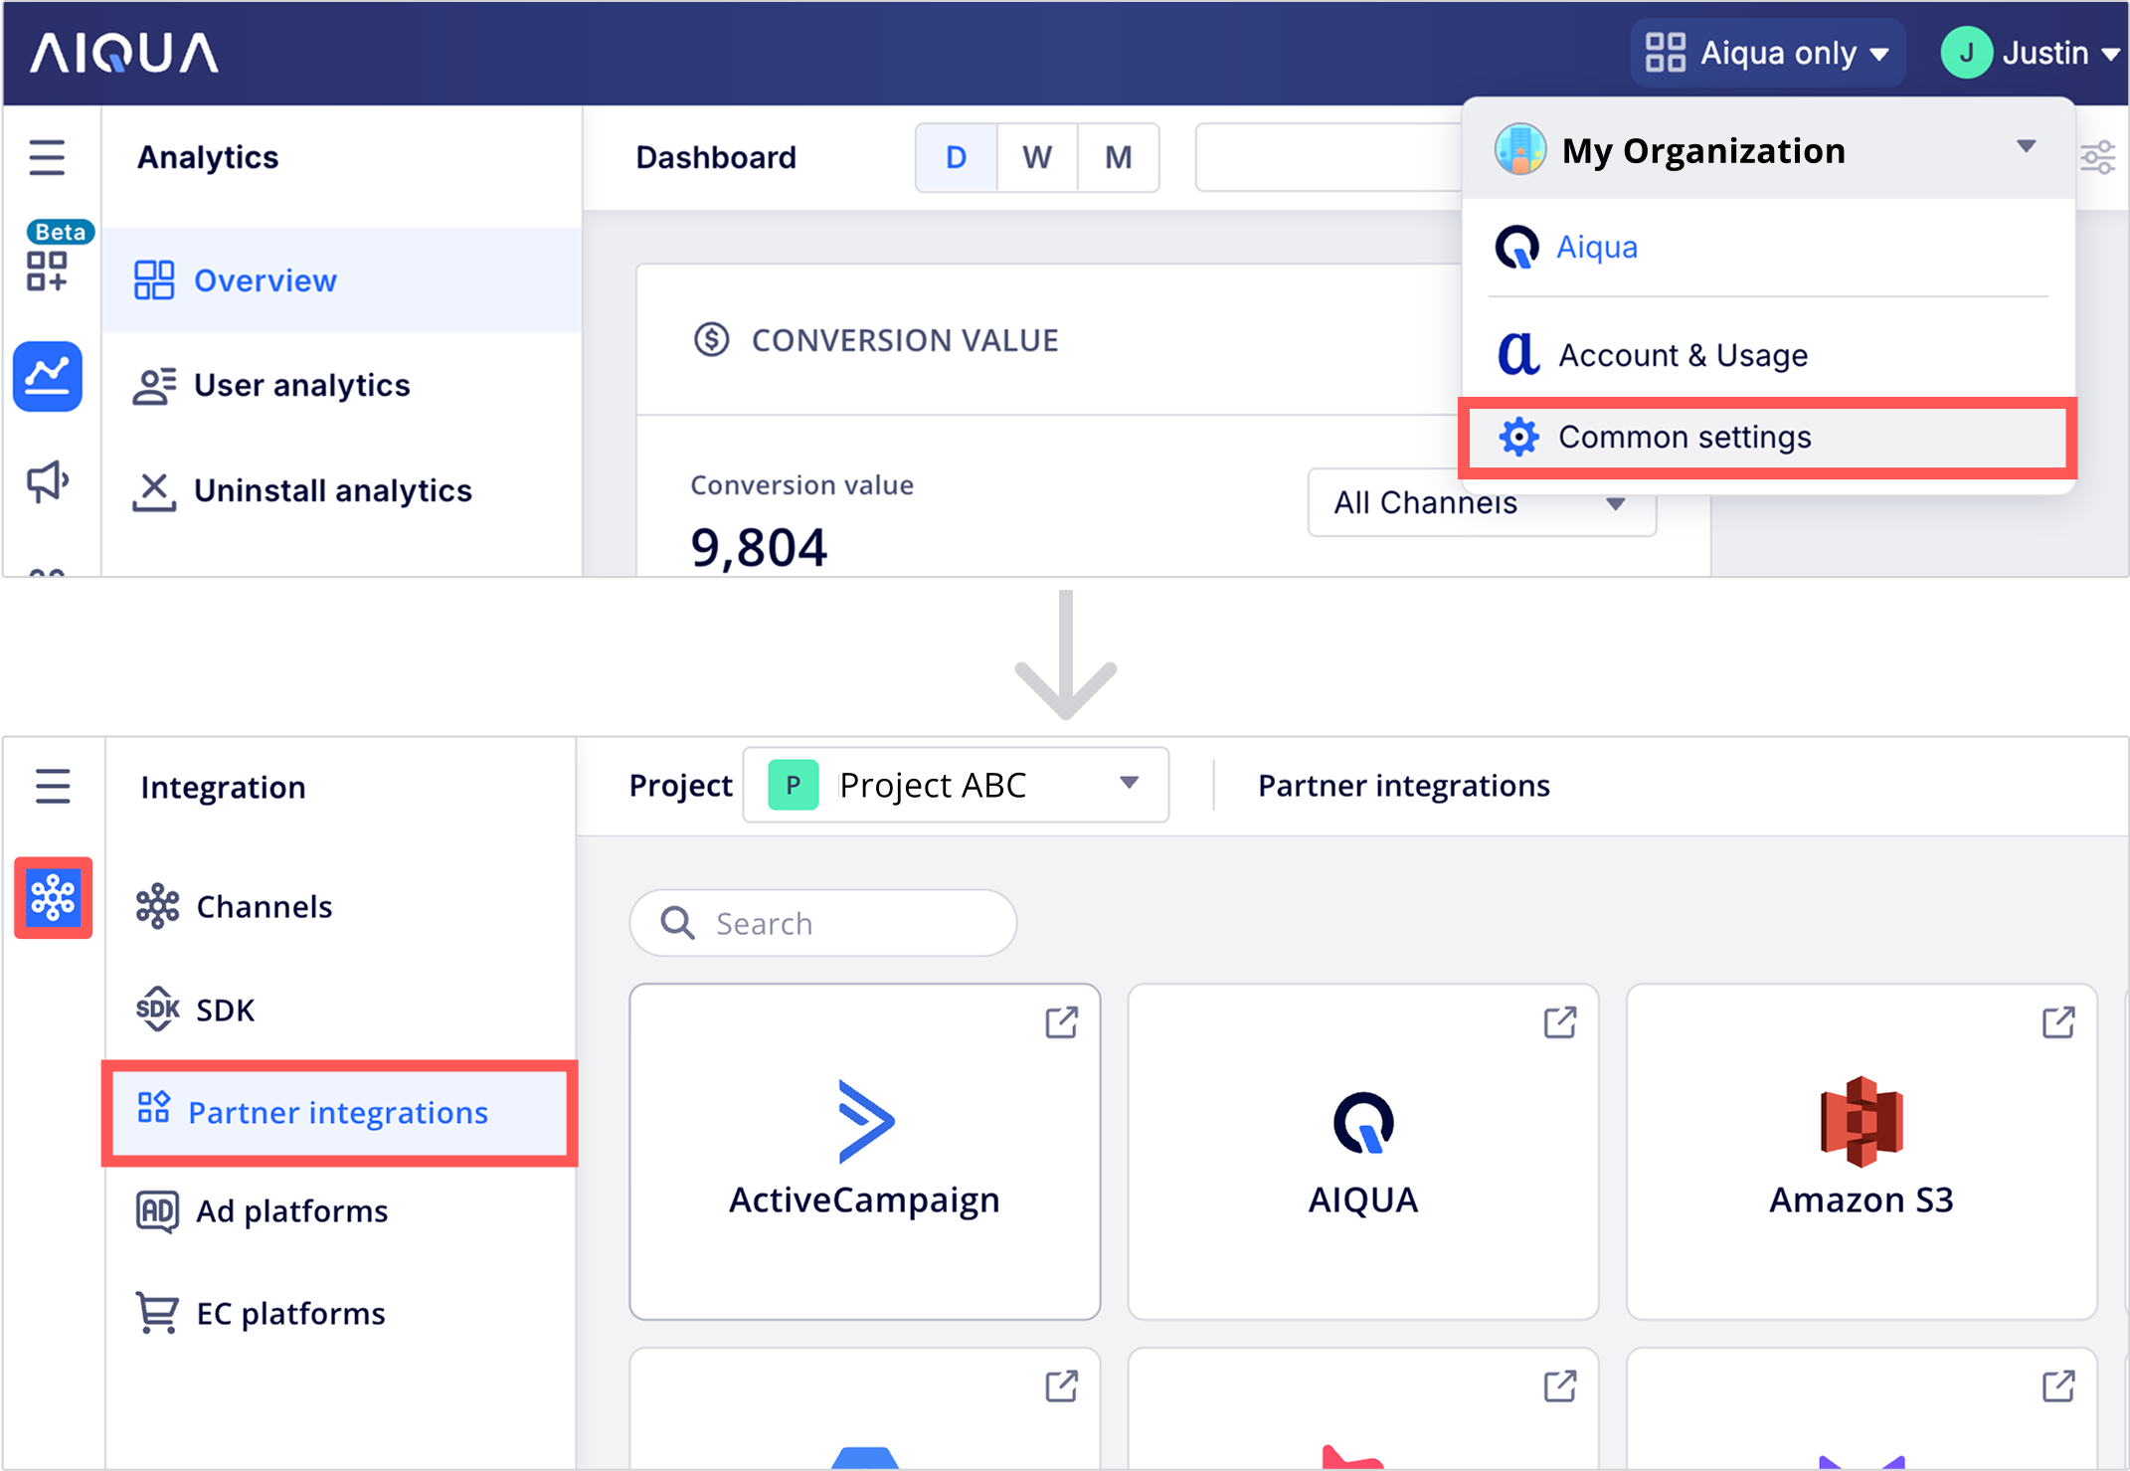Image resolution: width=2130 pixels, height=1471 pixels.
Task: Click the AIQUA logo in the header
Action: pos(124,53)
